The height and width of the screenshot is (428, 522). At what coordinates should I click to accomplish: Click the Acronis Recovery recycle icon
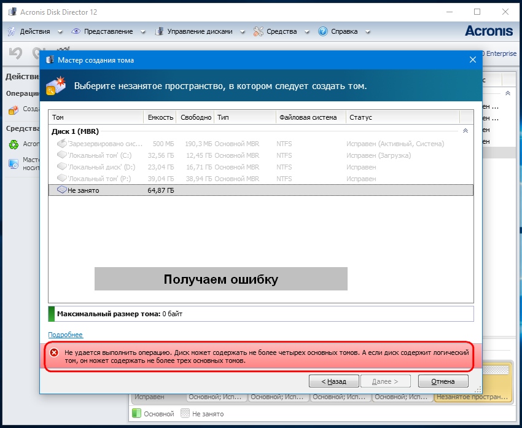click(x=13, y=144)
